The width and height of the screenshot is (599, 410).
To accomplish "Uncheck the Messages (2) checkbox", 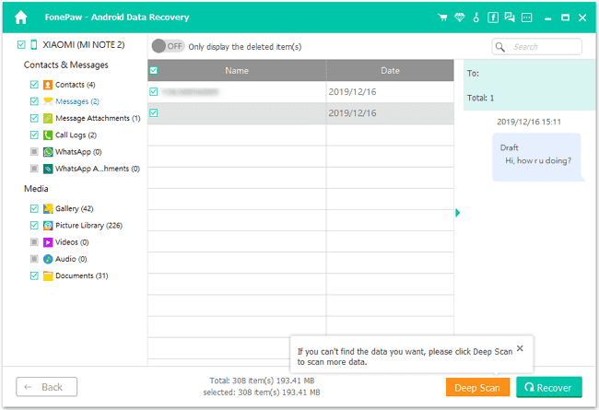I will click(34, 101).
